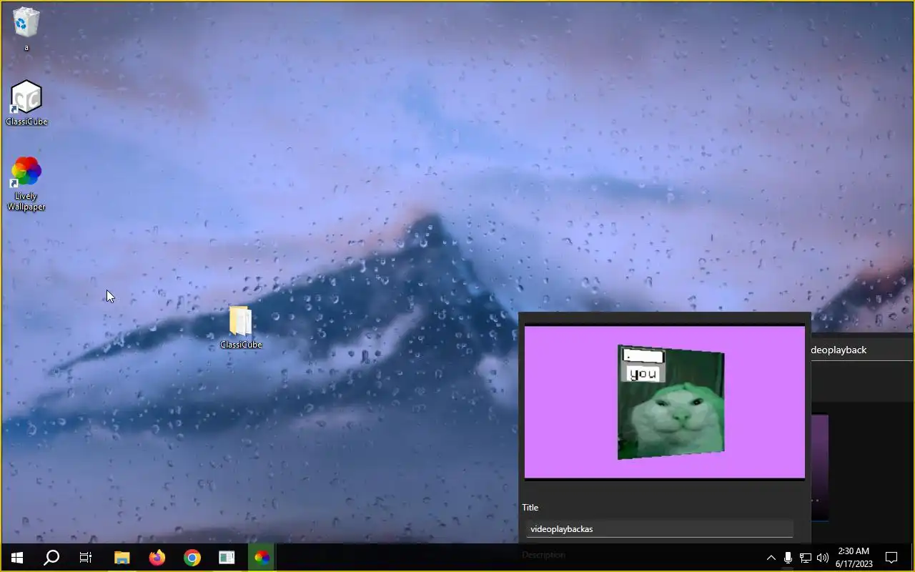The height and width of the screenshot is (572, 915).
Task: Select the ClassiCube folder on desktop
Action: click(241, 328)
